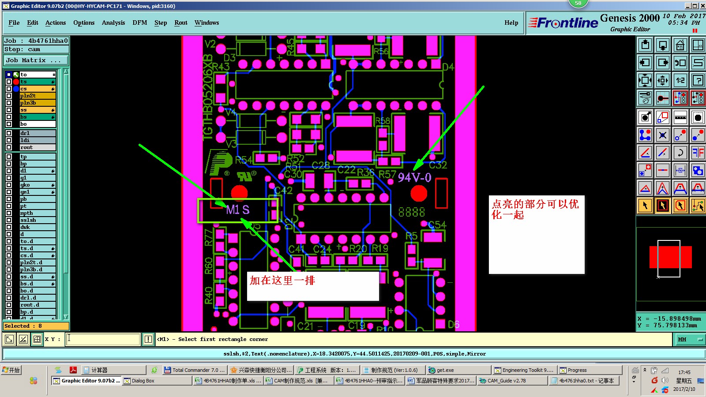Select the net selection arrow icon

tap(698, 206)
